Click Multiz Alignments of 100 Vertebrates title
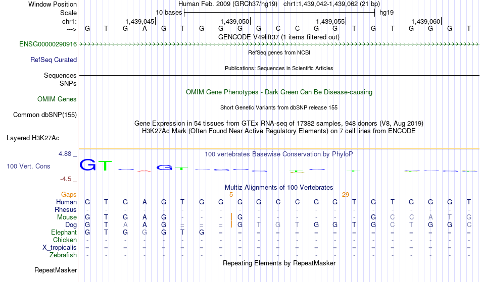 point(279,187)
